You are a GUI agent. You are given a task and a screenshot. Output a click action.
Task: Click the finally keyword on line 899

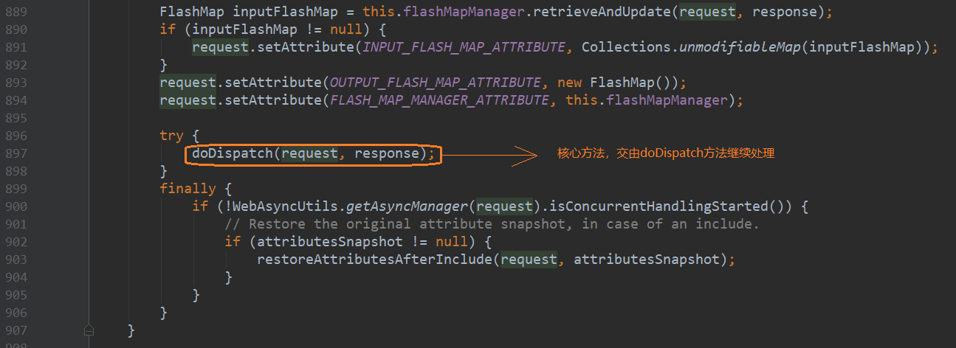[188, 189]
